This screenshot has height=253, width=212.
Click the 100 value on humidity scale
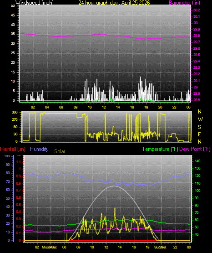pyautogui.click(x=7, y=156)
